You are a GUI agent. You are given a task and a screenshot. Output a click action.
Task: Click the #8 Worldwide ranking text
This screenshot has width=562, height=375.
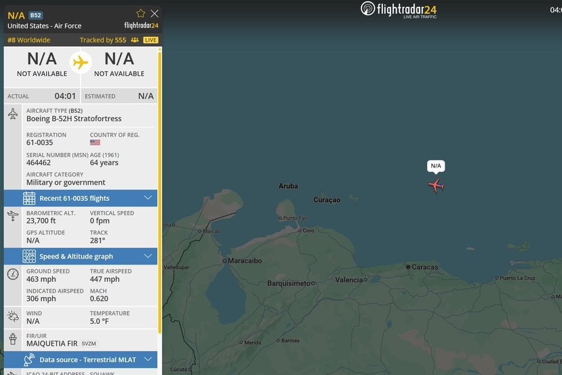29,40
